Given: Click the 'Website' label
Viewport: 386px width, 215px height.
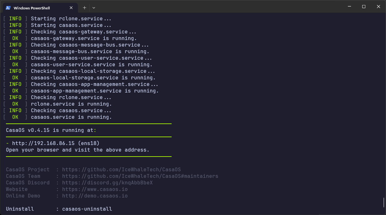Looking at the screenshot, I should point(17,189).
